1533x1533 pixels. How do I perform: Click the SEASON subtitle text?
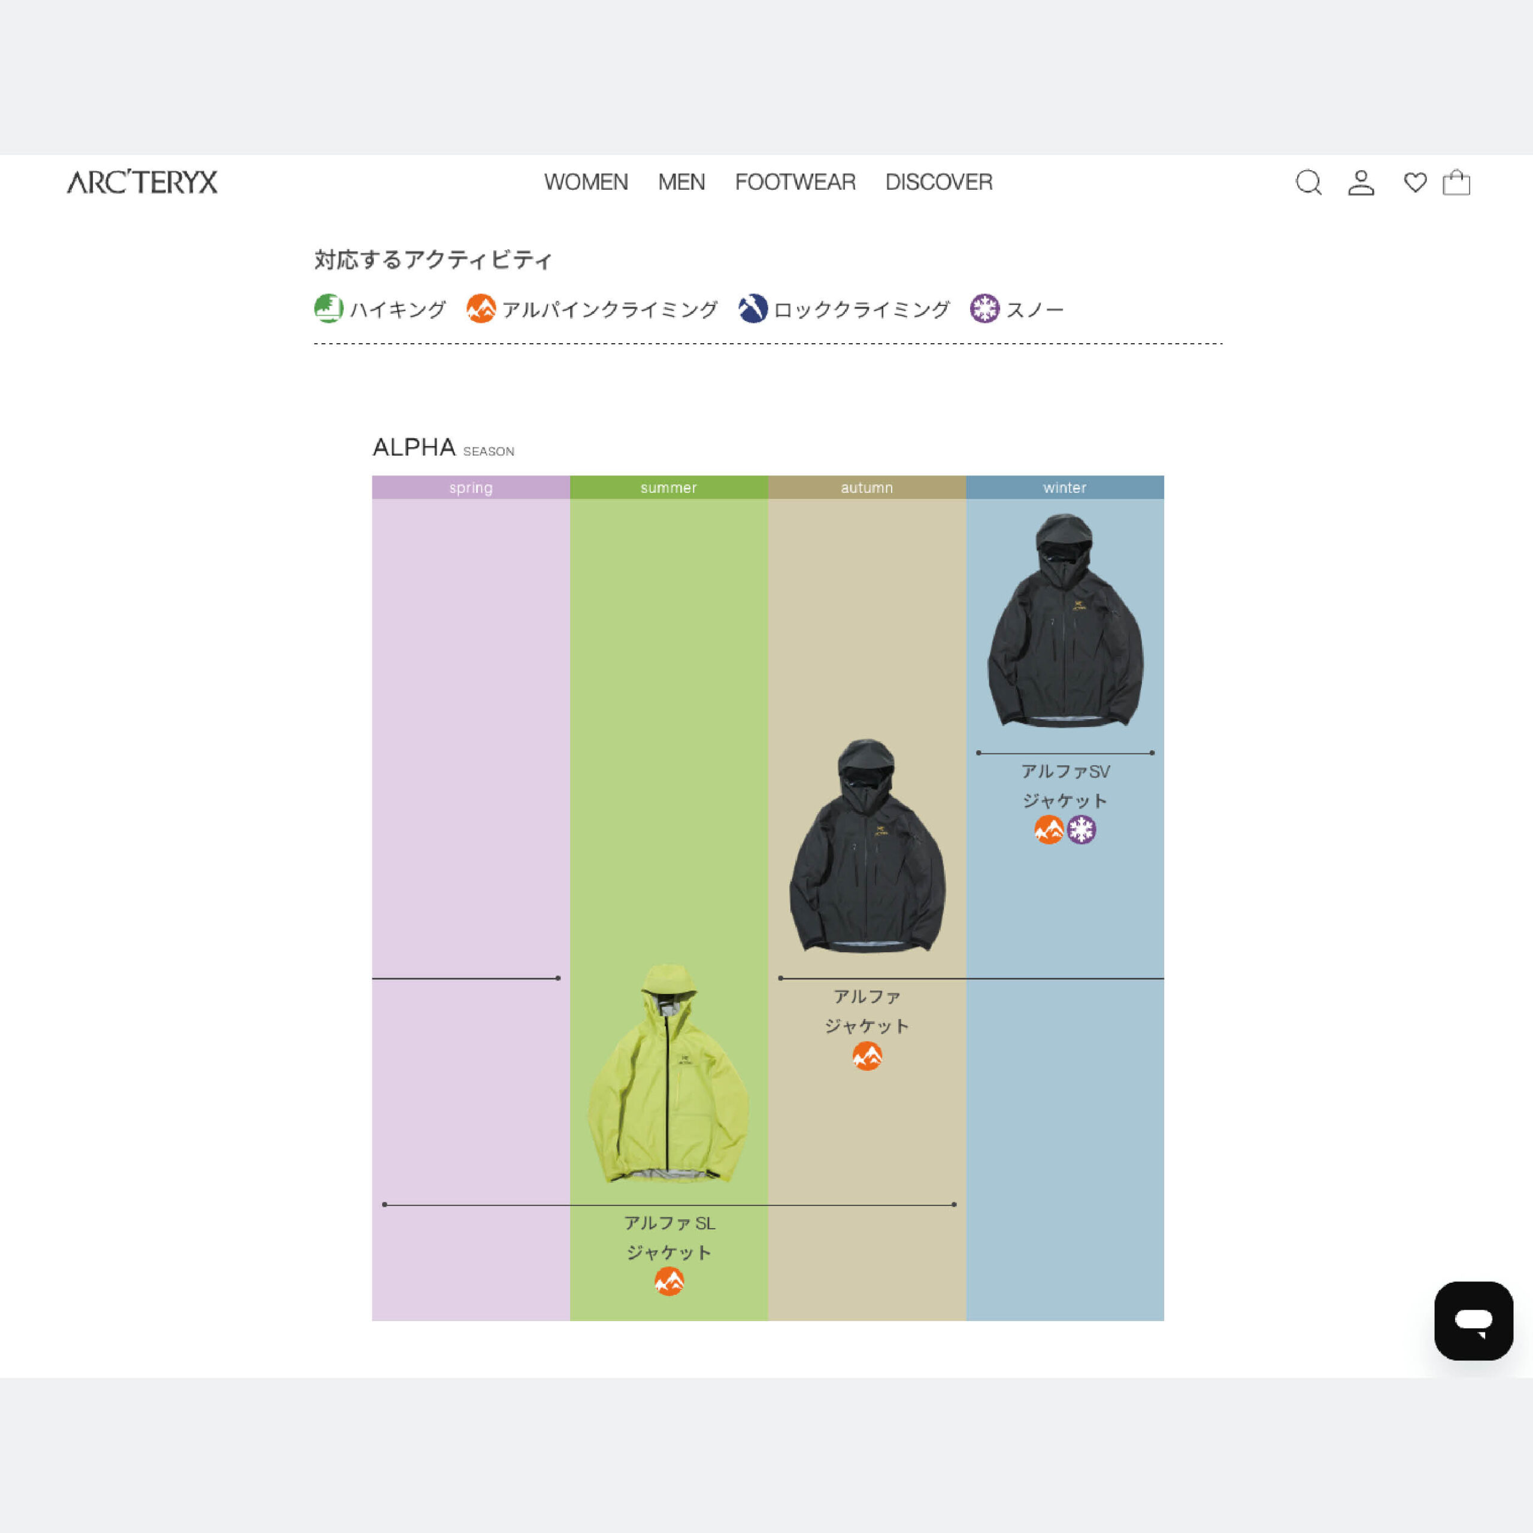coord(489,452)
